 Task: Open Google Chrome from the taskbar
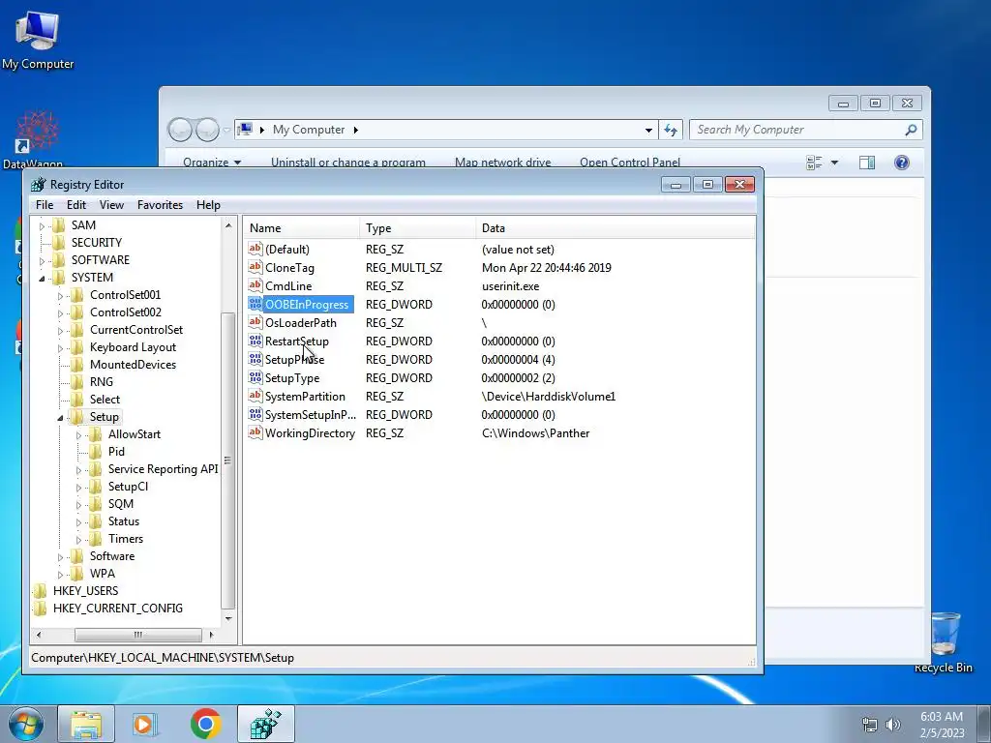pos(206,724)
